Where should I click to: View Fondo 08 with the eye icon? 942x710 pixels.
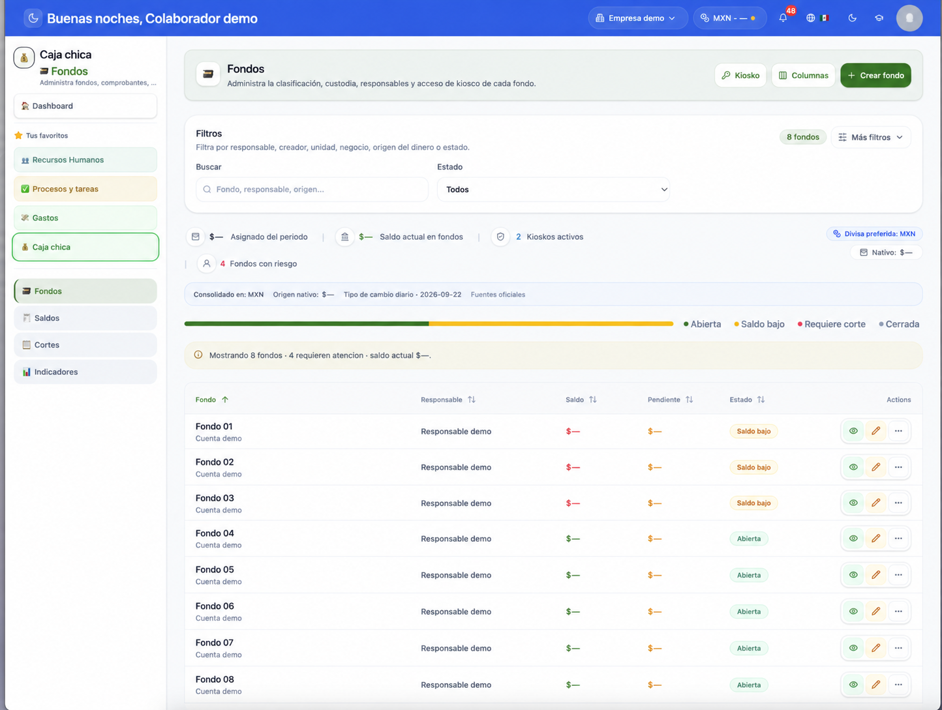853,685
